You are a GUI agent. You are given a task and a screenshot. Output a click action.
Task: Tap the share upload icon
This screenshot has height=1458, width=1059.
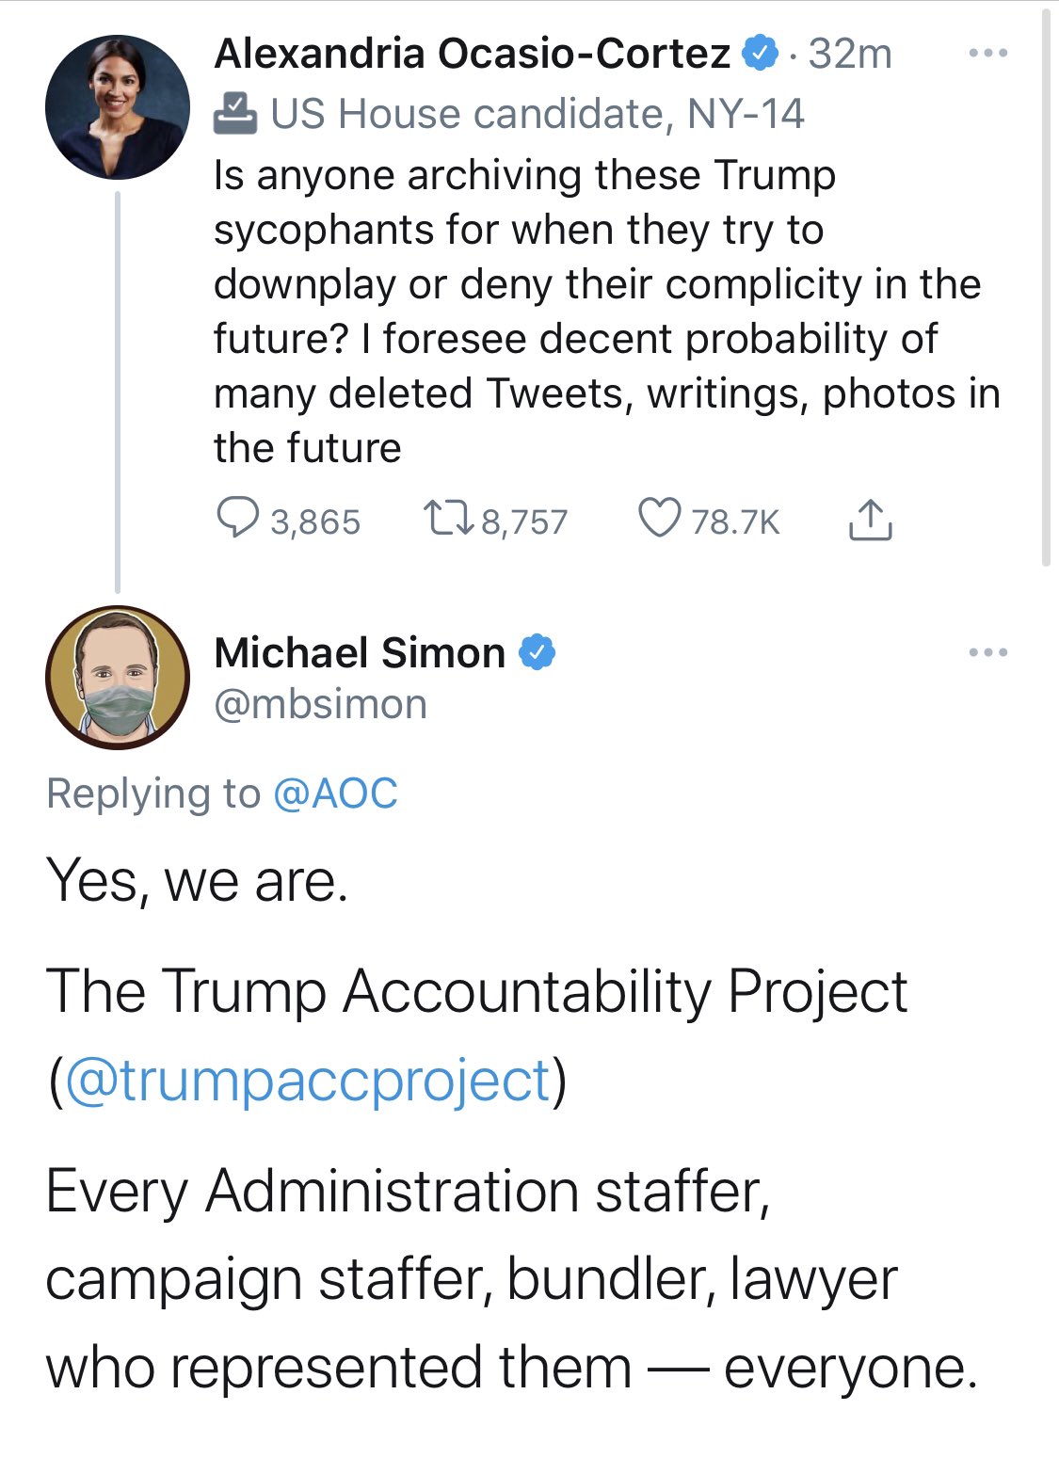point(870,519)
